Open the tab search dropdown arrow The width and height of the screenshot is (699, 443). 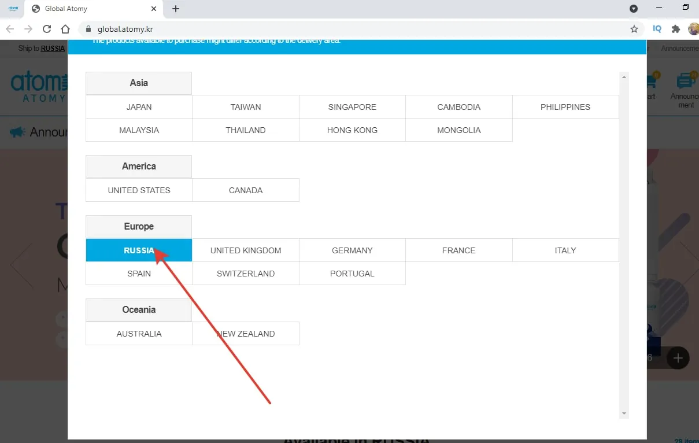[x=634, y=9]
